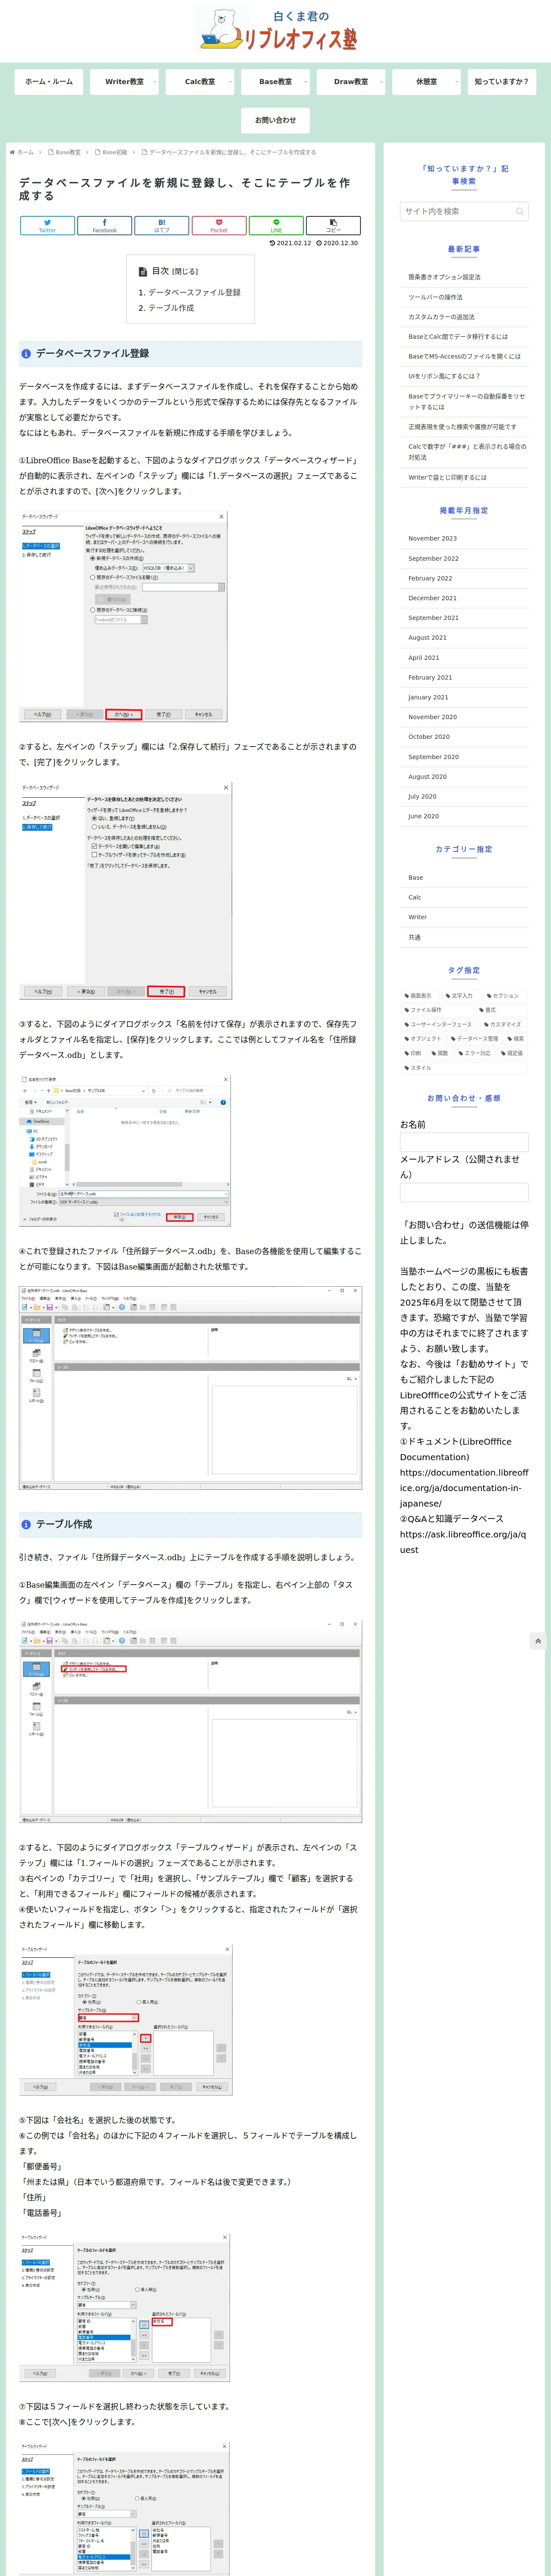Save the article to Pocket
The width and height of the screenshot is (551, 2576).
pyautogui.click(x=219, y=226)
